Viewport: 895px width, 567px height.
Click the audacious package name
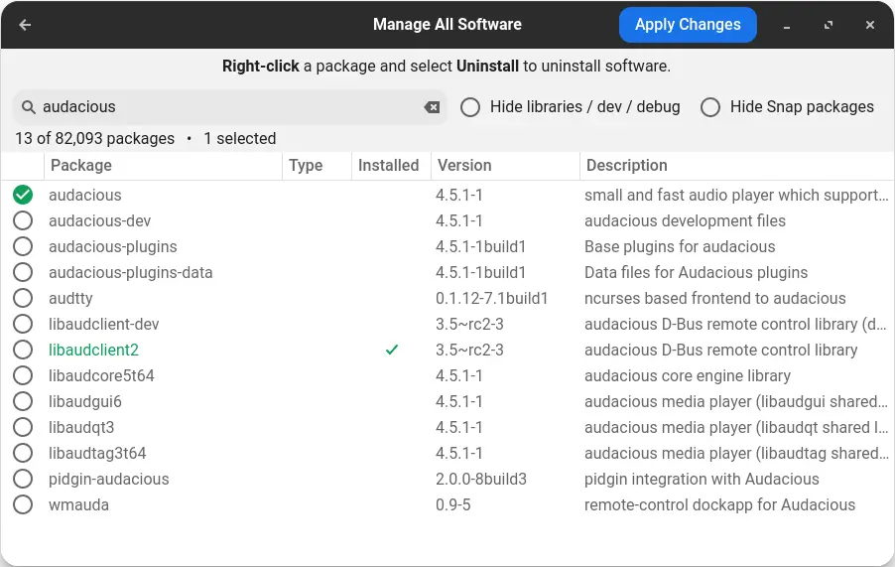pos(85,196)
